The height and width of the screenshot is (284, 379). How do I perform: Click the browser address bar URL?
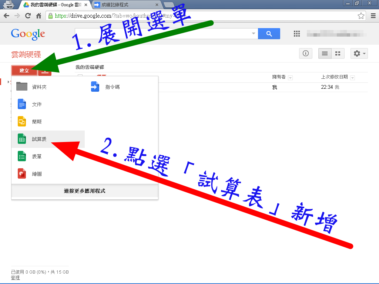[x=120, y=16]
